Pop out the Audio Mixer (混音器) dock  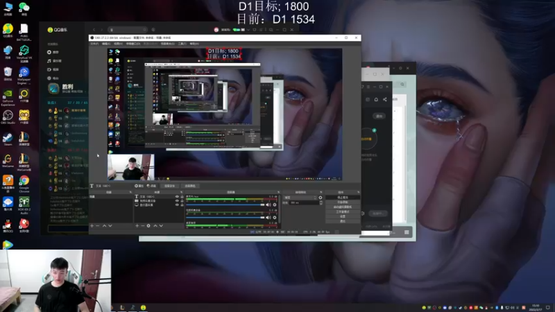[278, 192]
